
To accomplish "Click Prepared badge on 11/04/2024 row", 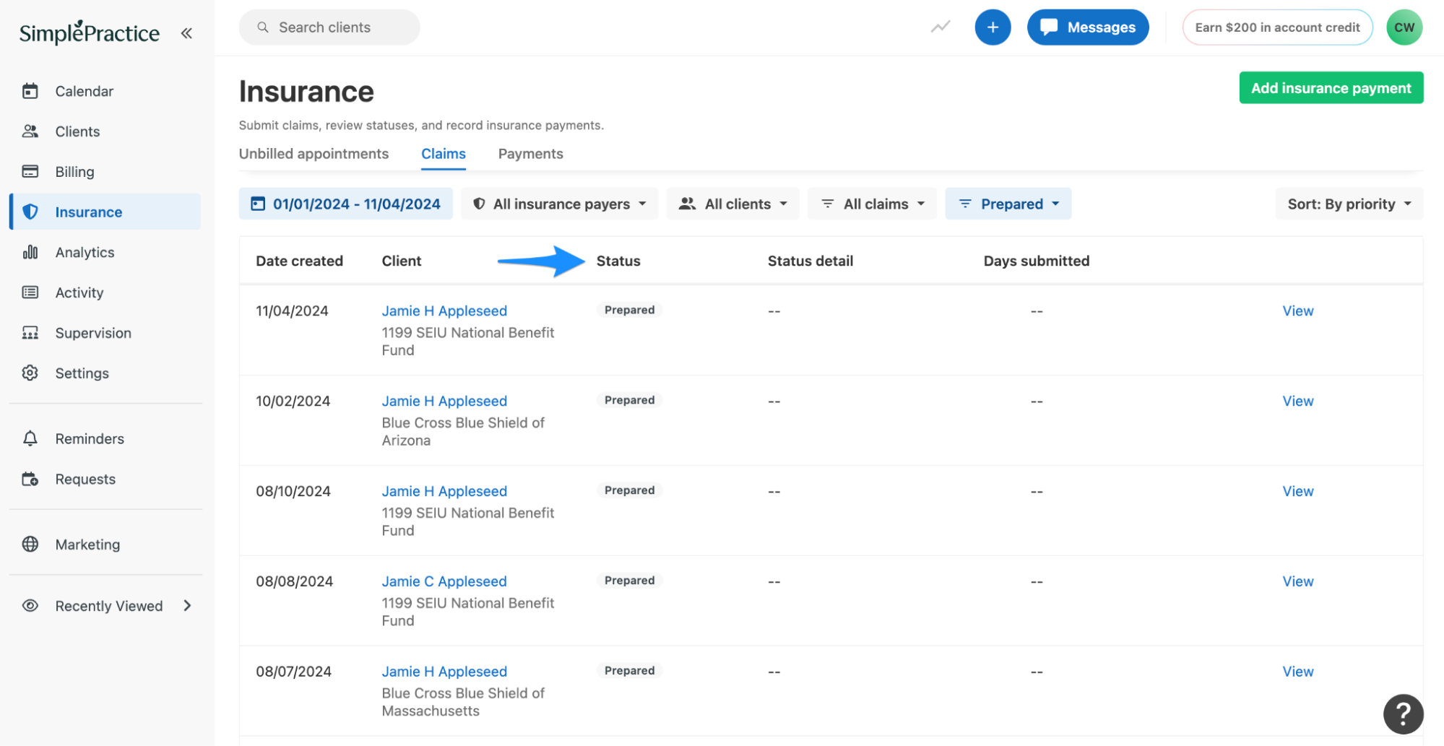I will 629,310.
